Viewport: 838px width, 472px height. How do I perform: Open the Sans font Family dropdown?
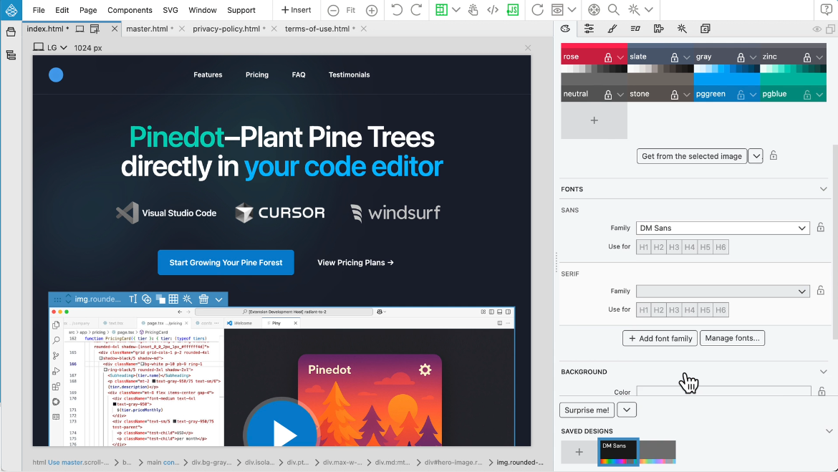(722, 228)
